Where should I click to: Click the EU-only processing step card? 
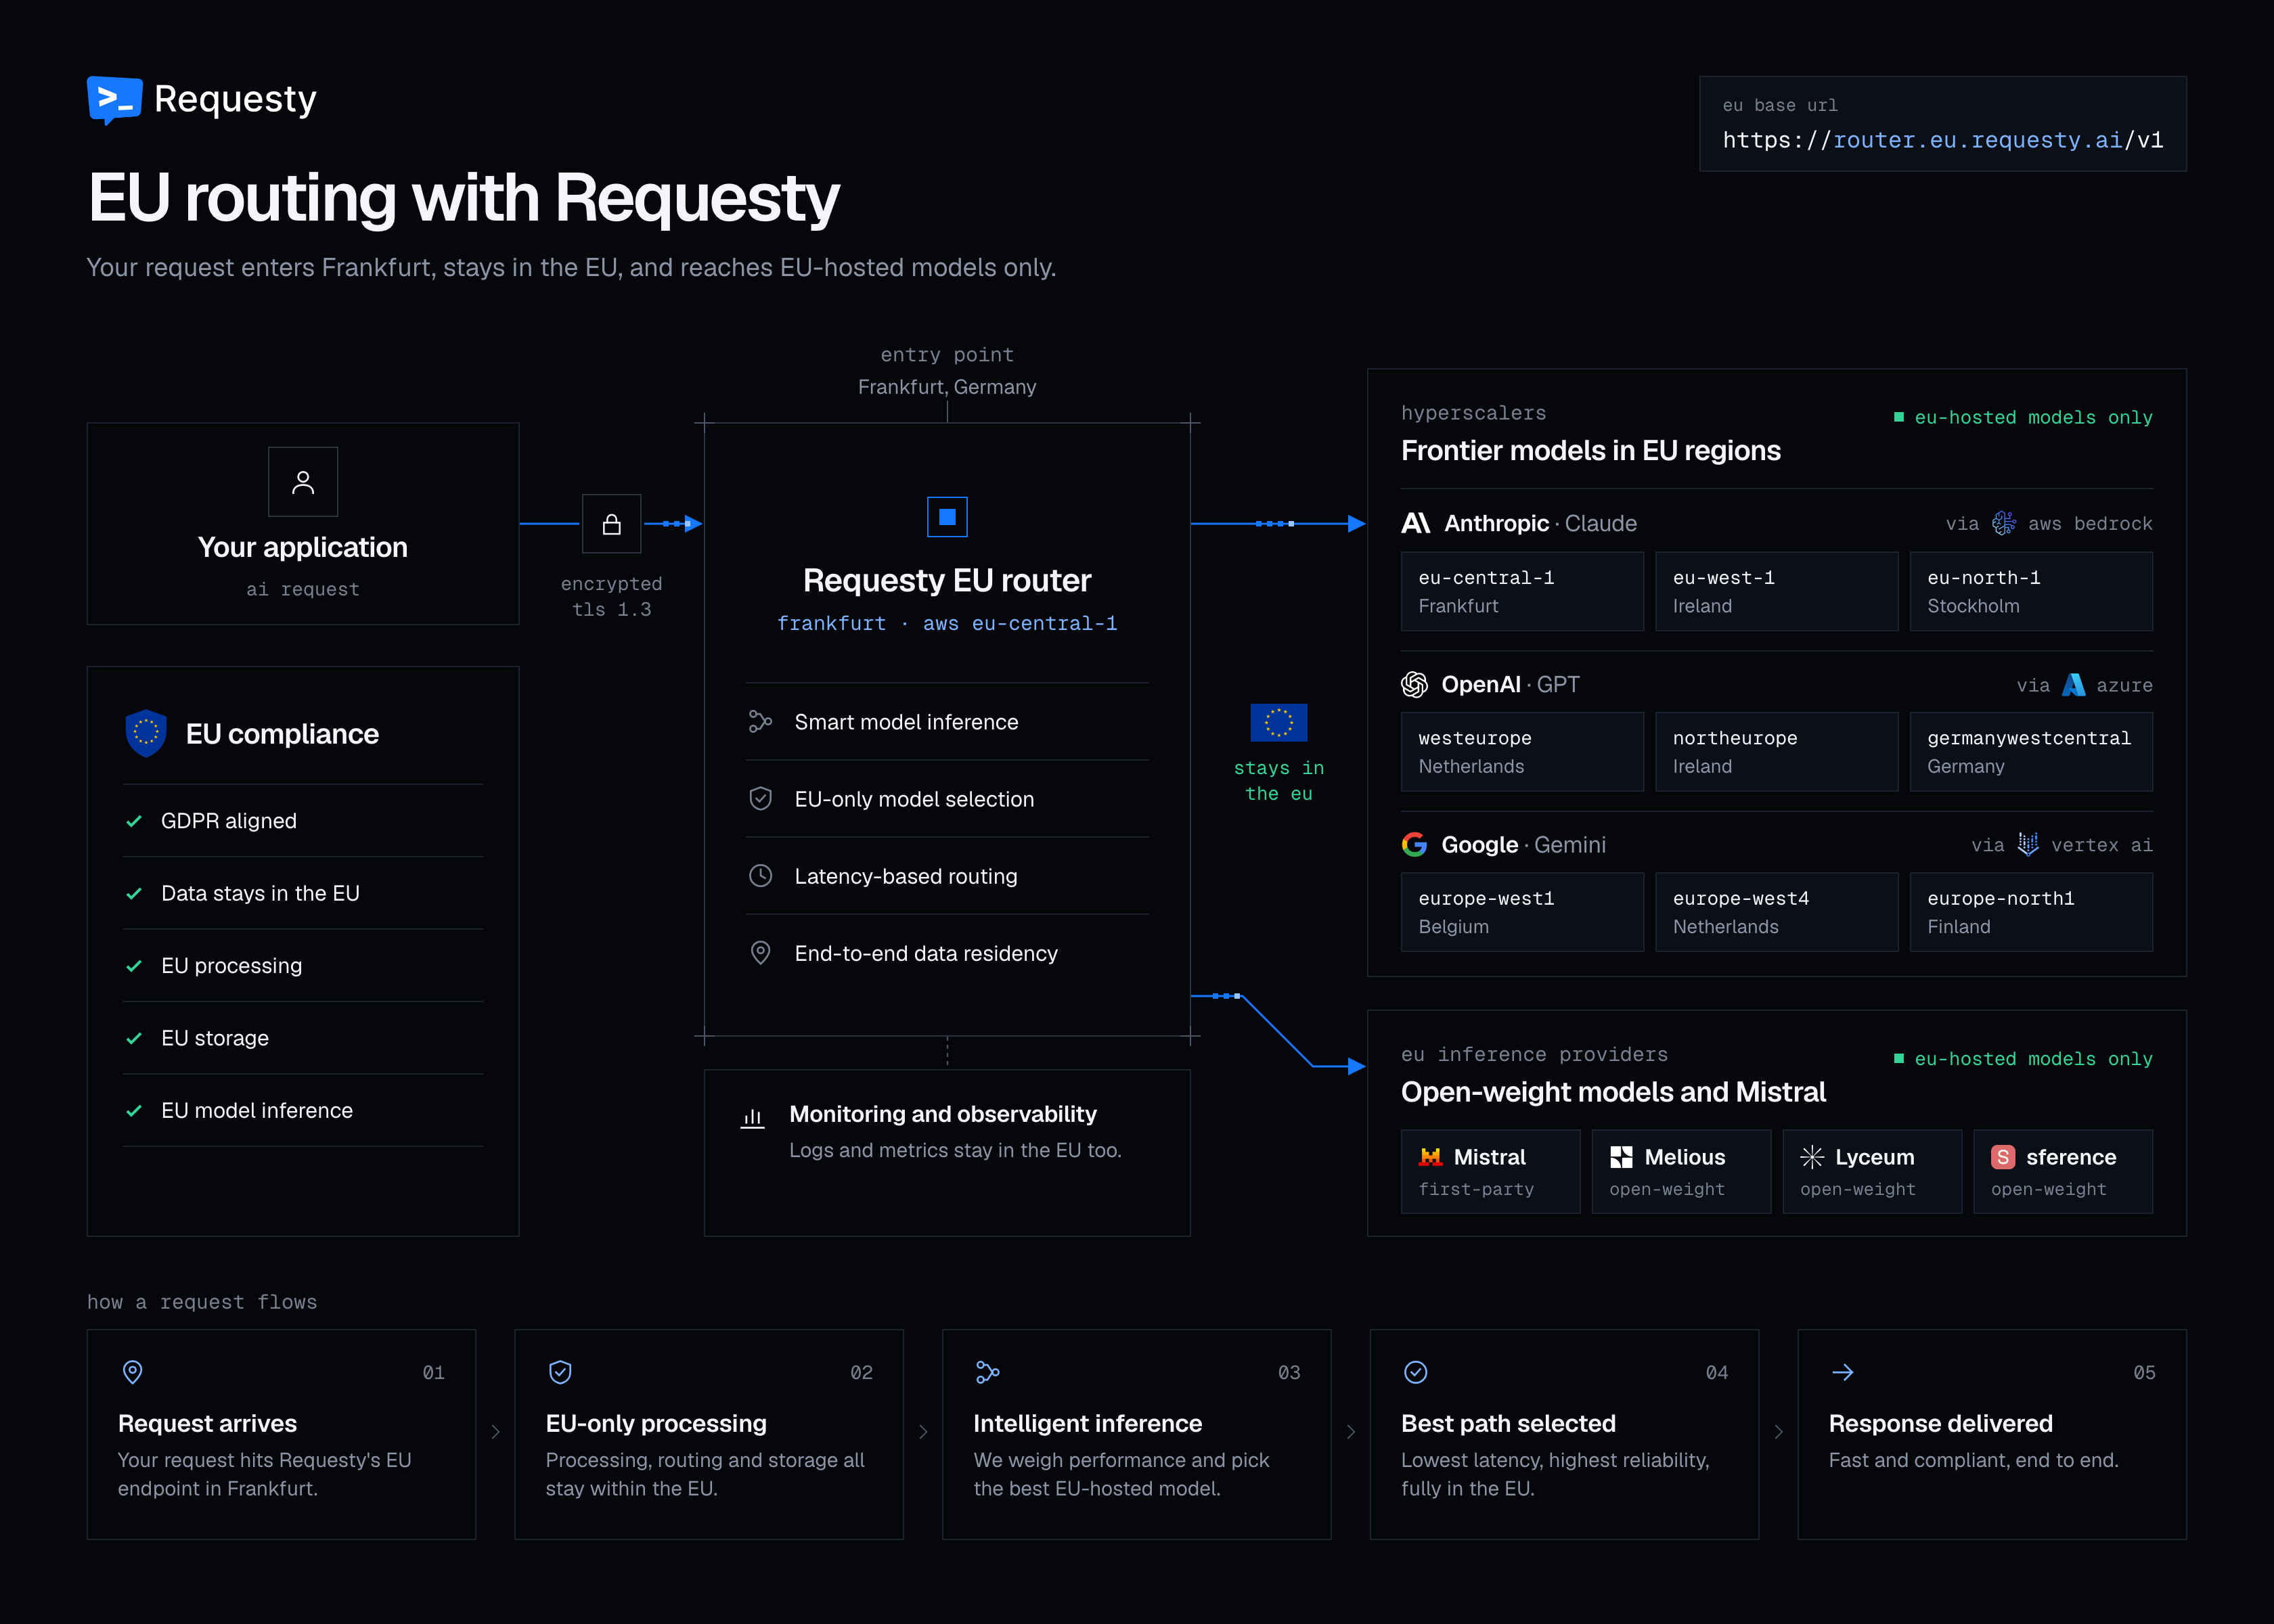pyautogui.click(x=709, y=1434)
